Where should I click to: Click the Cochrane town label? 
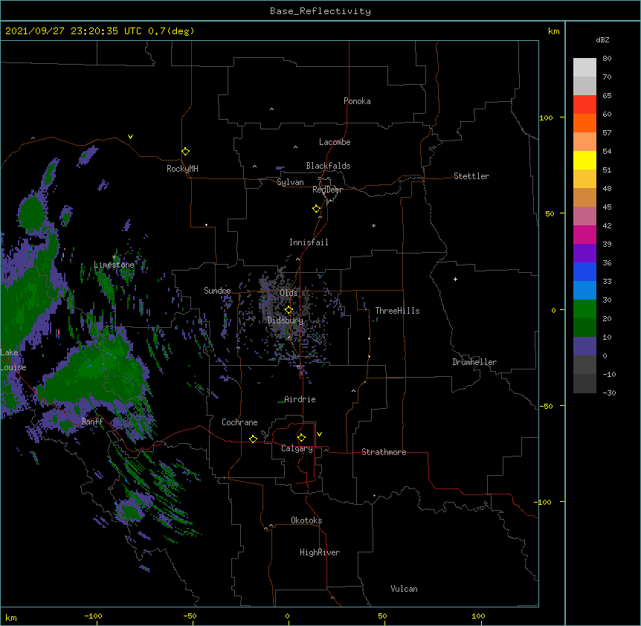239,422
